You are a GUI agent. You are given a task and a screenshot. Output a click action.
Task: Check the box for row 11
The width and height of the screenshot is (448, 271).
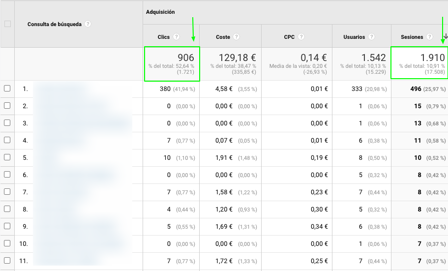pyautogui.click(x=7, y=260)
